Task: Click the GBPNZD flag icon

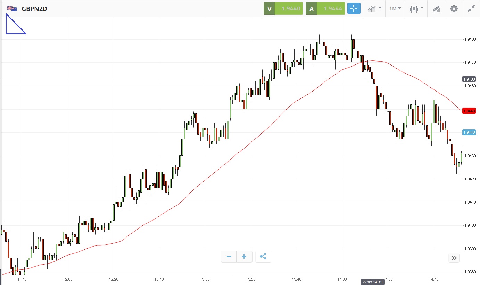Action: (12, 9)
